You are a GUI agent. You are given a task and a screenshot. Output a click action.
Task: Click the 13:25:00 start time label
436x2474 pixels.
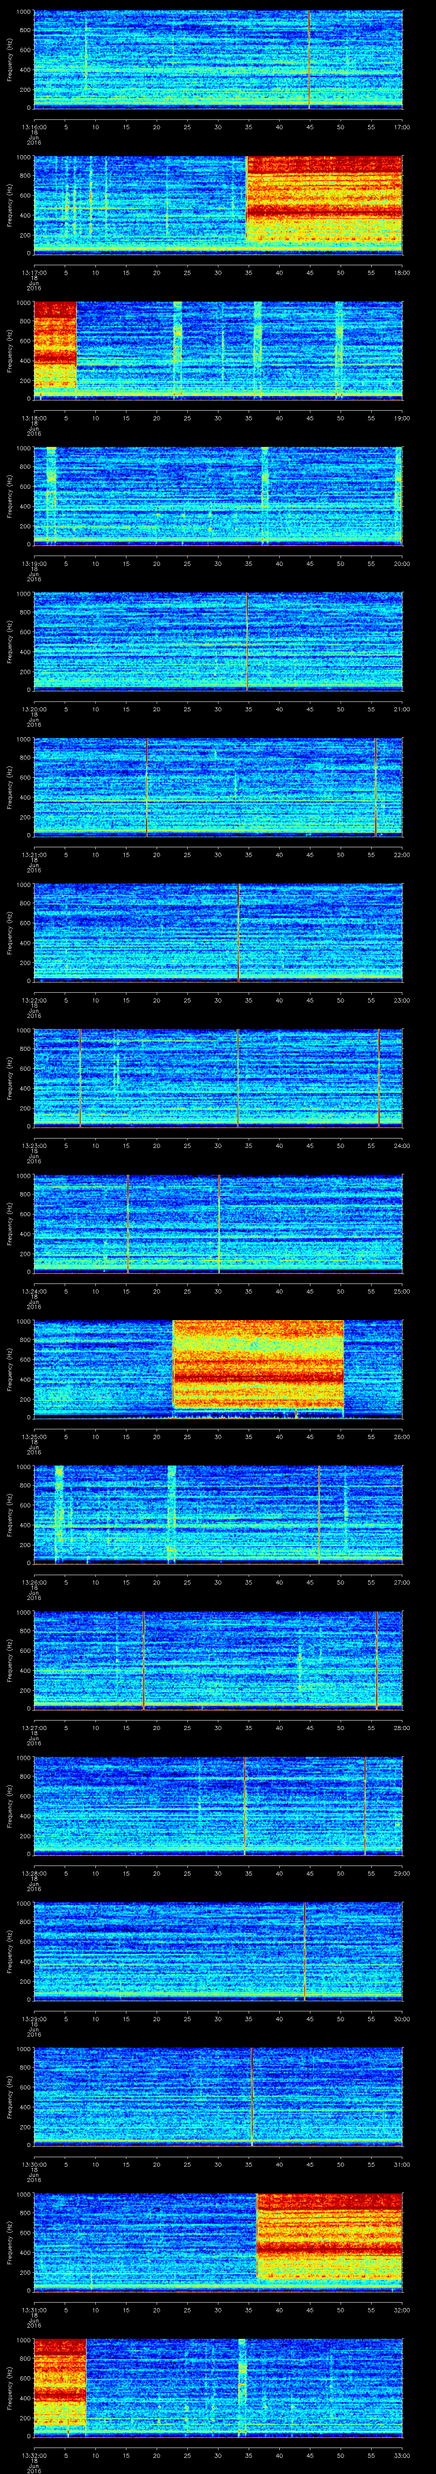34,1436
